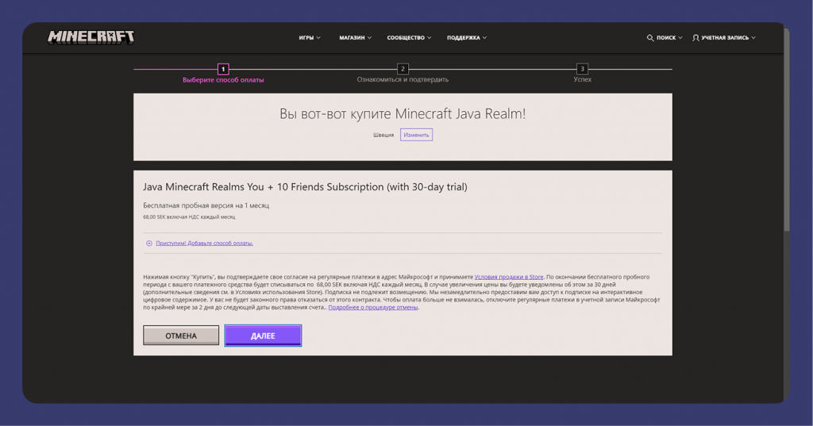Screen dimensions: 813x426
Task: Click the vertical page scrollbar
Action: pyautogui.click(x=786, y=127)
